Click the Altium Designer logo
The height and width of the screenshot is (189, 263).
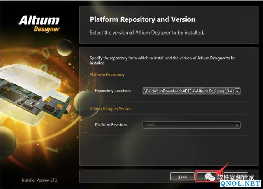[39, 23]
